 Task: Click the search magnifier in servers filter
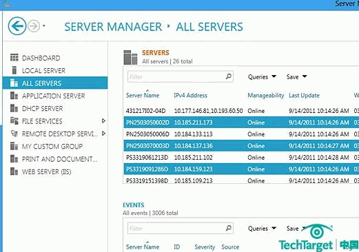coord(229,76)
